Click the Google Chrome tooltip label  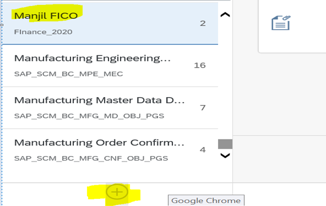pyautogui.click(x=206, y=201)
